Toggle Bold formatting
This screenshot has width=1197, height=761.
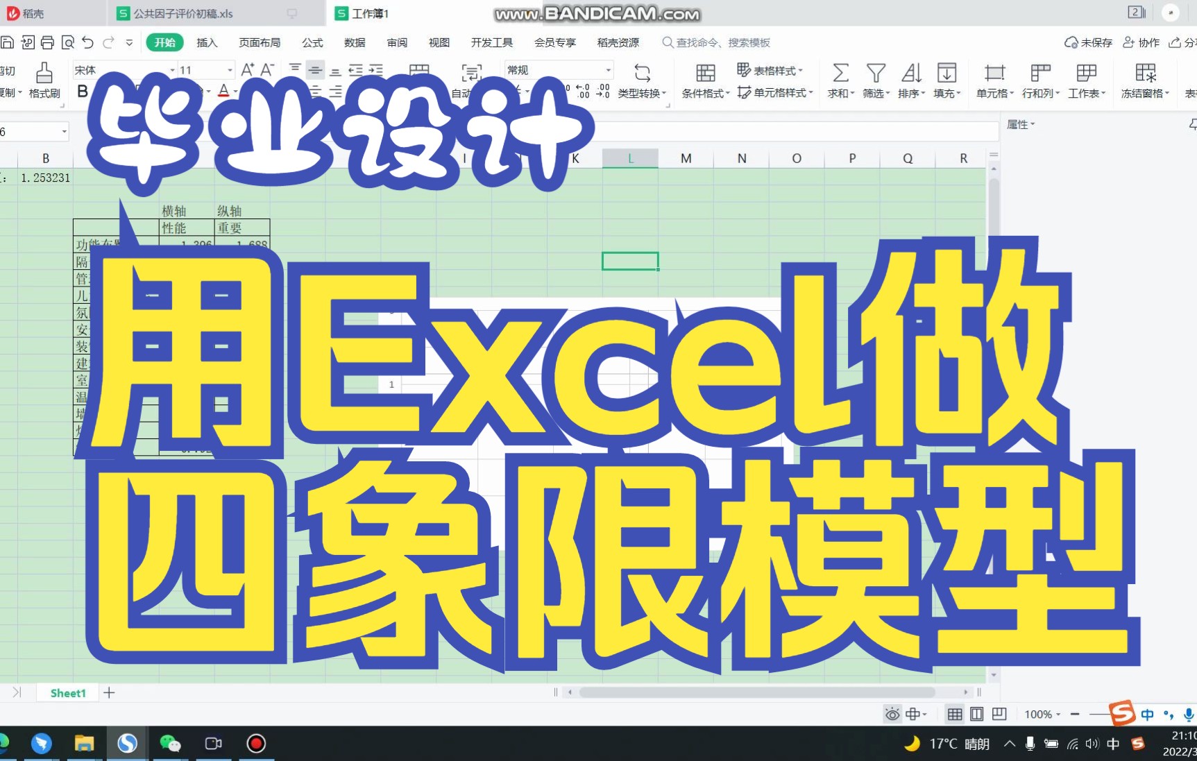tap(83, 91)
